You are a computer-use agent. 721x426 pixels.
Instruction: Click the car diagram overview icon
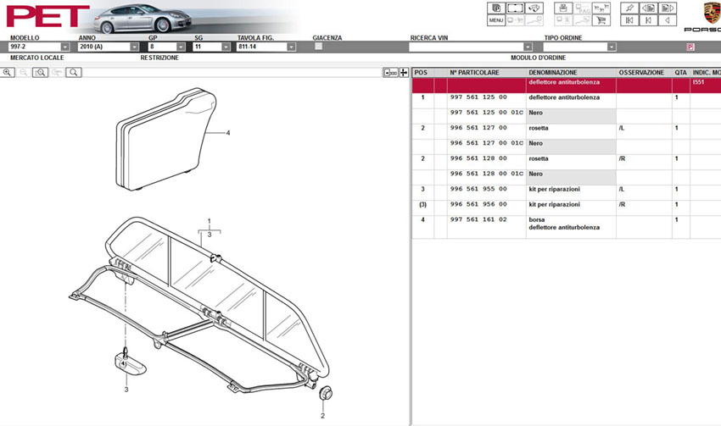click(x=534, y=8)
